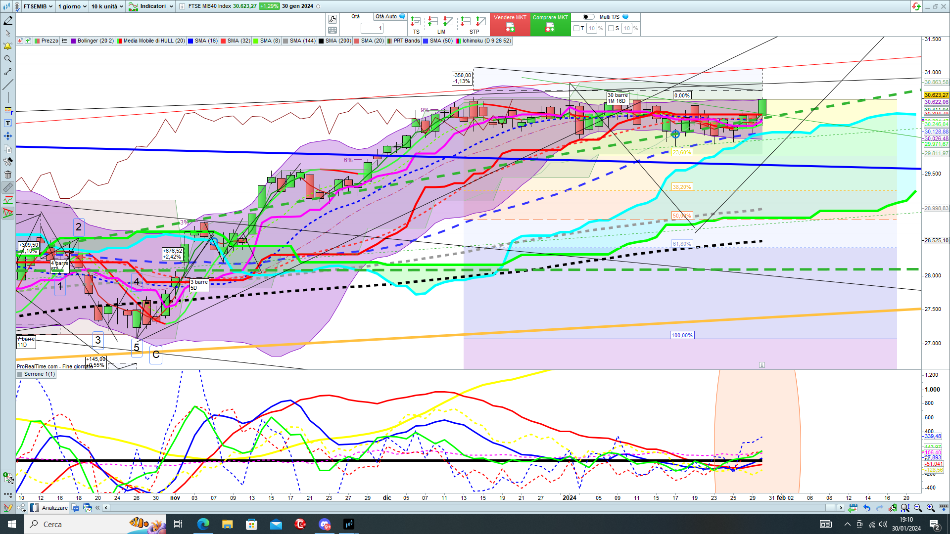
Task: Click the Vendere MKT button
Action: click(510, 25)
